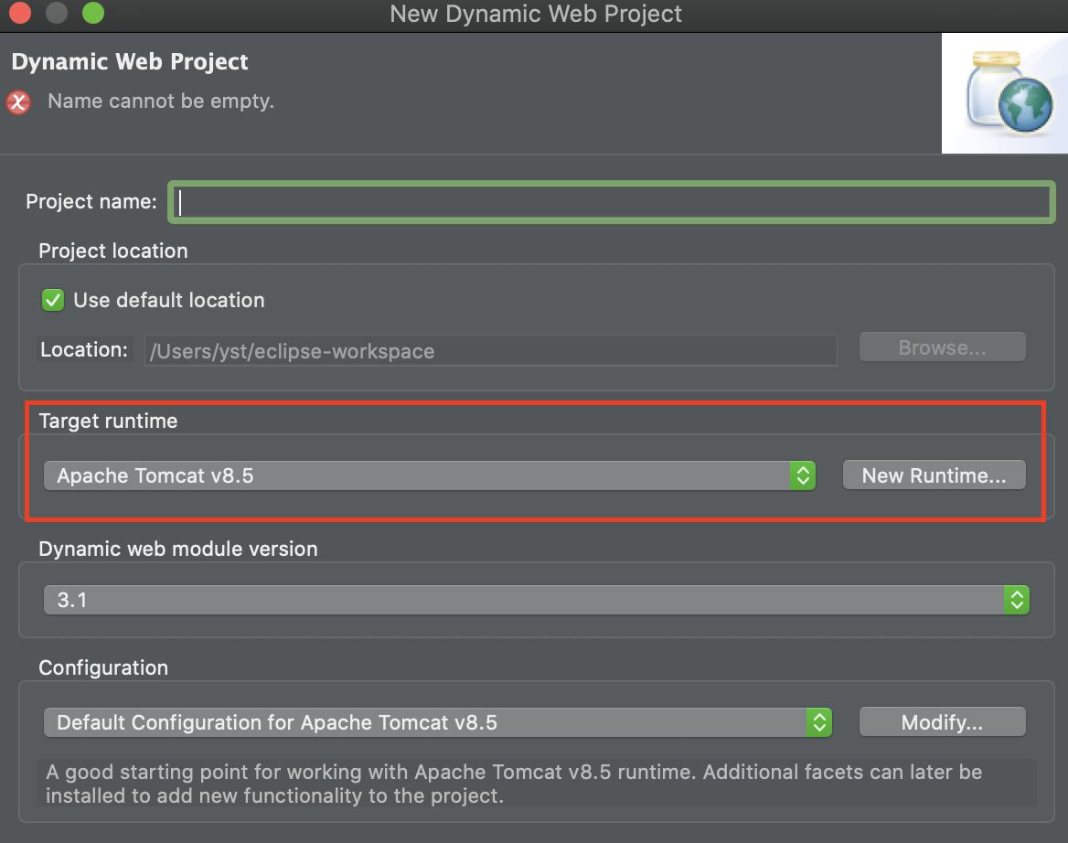Click the red error icon beside Name cannot be empty
Image resolution: width=1068 pixels, height=843 pixels.
click(18, 102)
